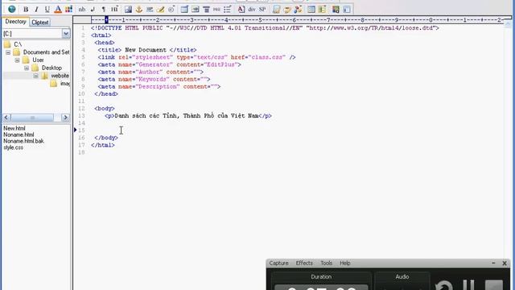Insert special character icon

171,10
